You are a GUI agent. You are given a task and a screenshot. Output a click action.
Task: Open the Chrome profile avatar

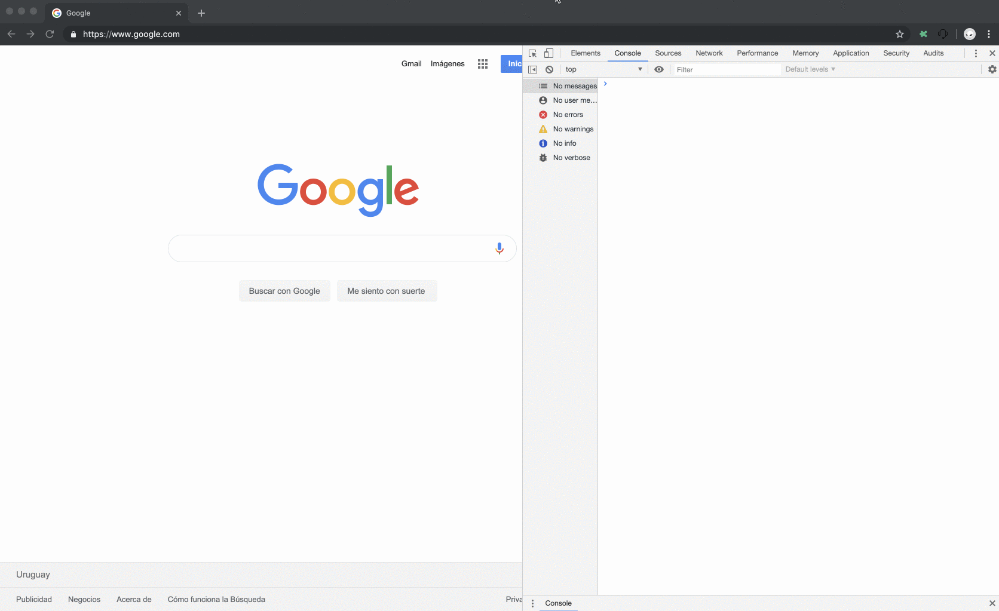click(970, 34)
